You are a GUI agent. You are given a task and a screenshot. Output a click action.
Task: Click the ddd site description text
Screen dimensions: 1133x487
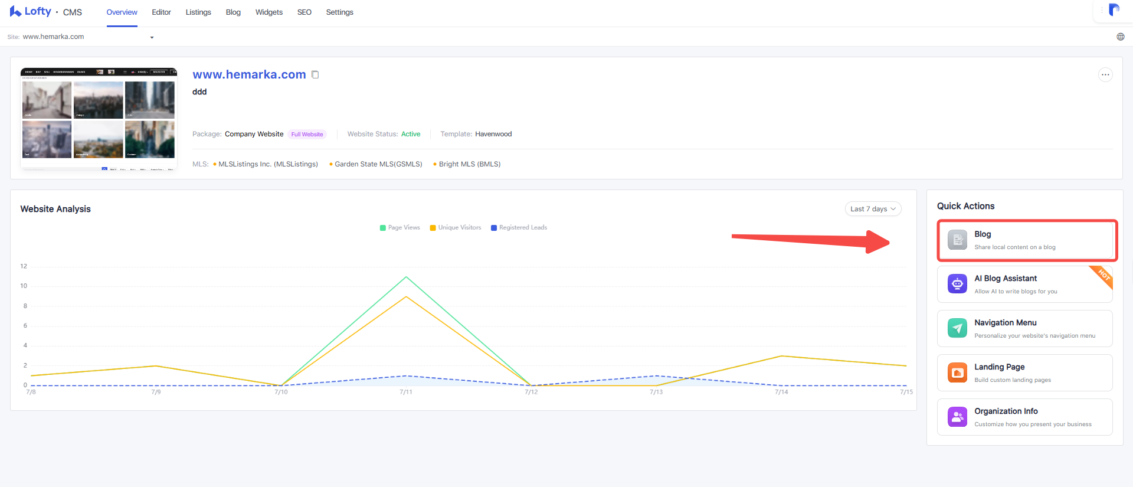(x=199, y=91)
